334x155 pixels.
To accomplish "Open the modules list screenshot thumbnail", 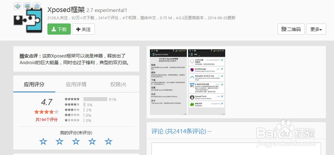I will coord(206,82).
